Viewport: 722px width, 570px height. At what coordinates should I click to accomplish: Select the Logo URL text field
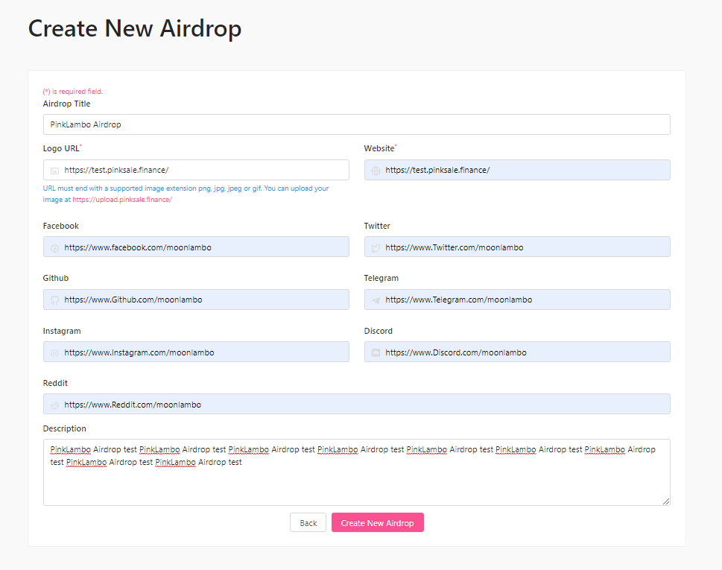pyautogui.click(x=196, y=170)
